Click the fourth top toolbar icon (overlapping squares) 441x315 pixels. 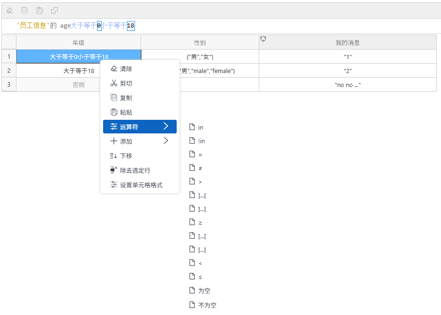pos(55,10)
